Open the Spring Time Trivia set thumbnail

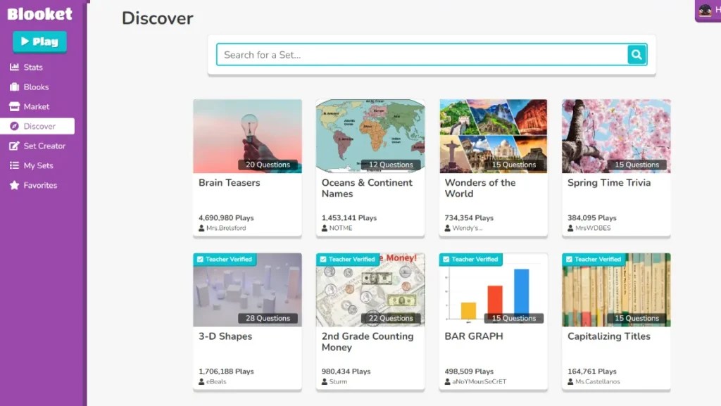pyautogui.click(x=615, y=135)
